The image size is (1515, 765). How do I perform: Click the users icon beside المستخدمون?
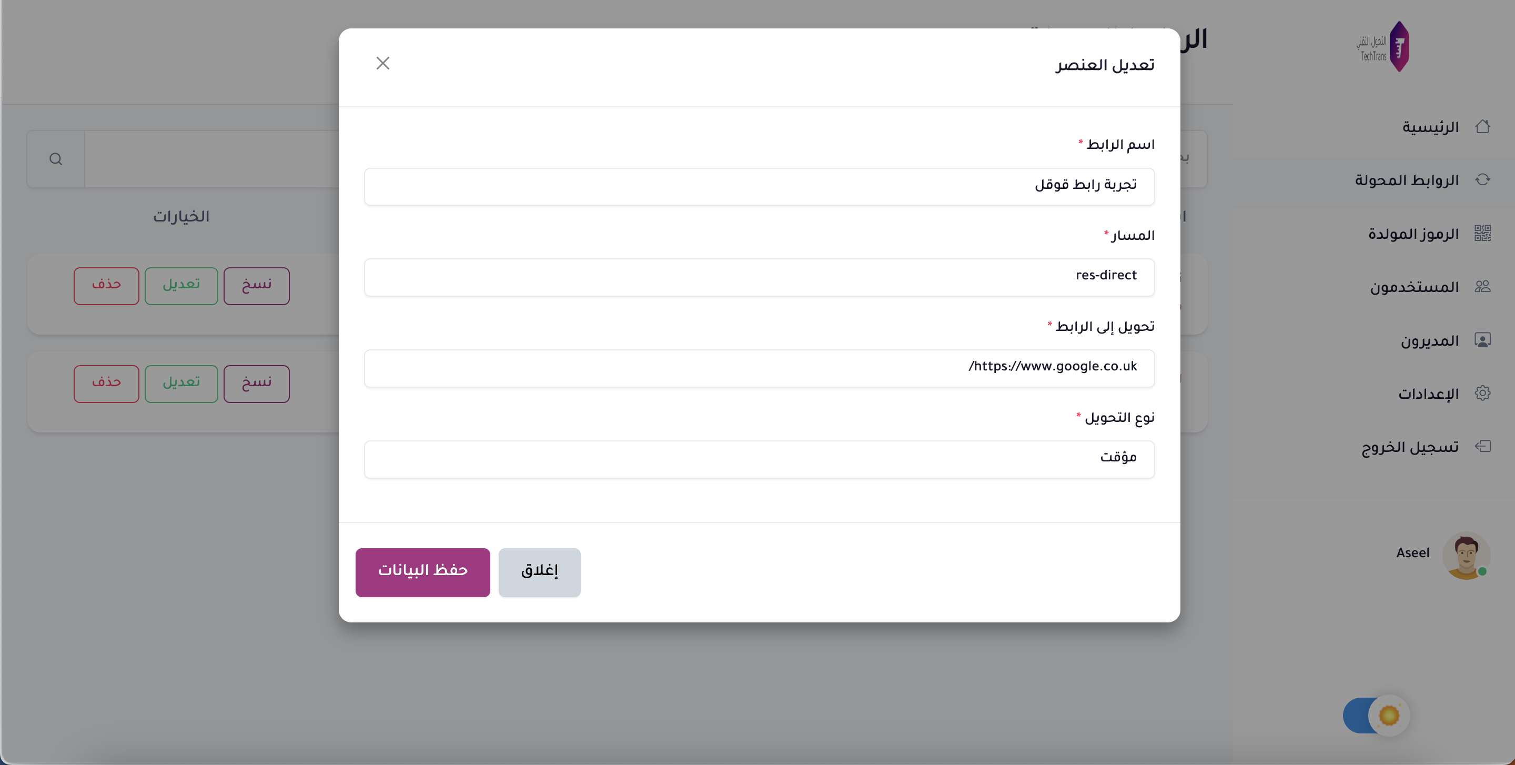click(x=1482, y=287)
